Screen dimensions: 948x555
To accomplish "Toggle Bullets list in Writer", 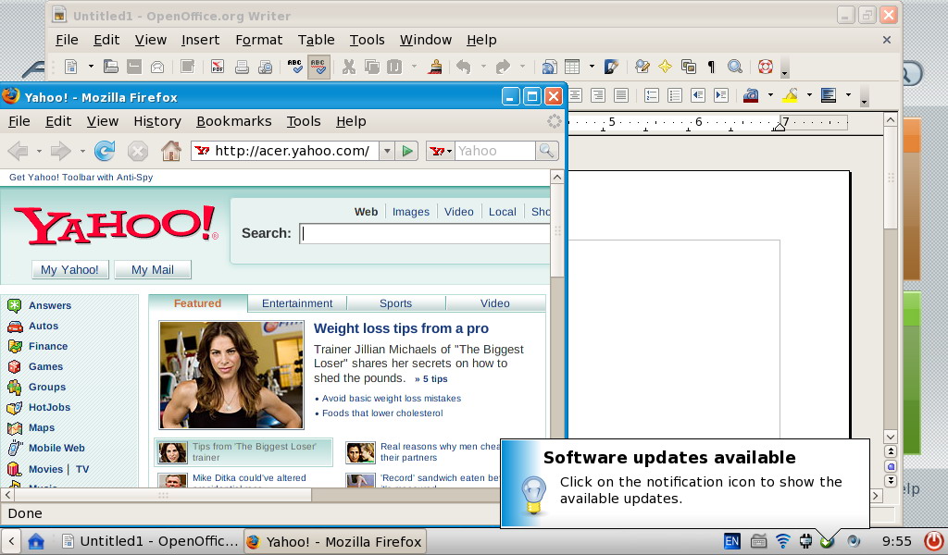I will tap(675, 95).
